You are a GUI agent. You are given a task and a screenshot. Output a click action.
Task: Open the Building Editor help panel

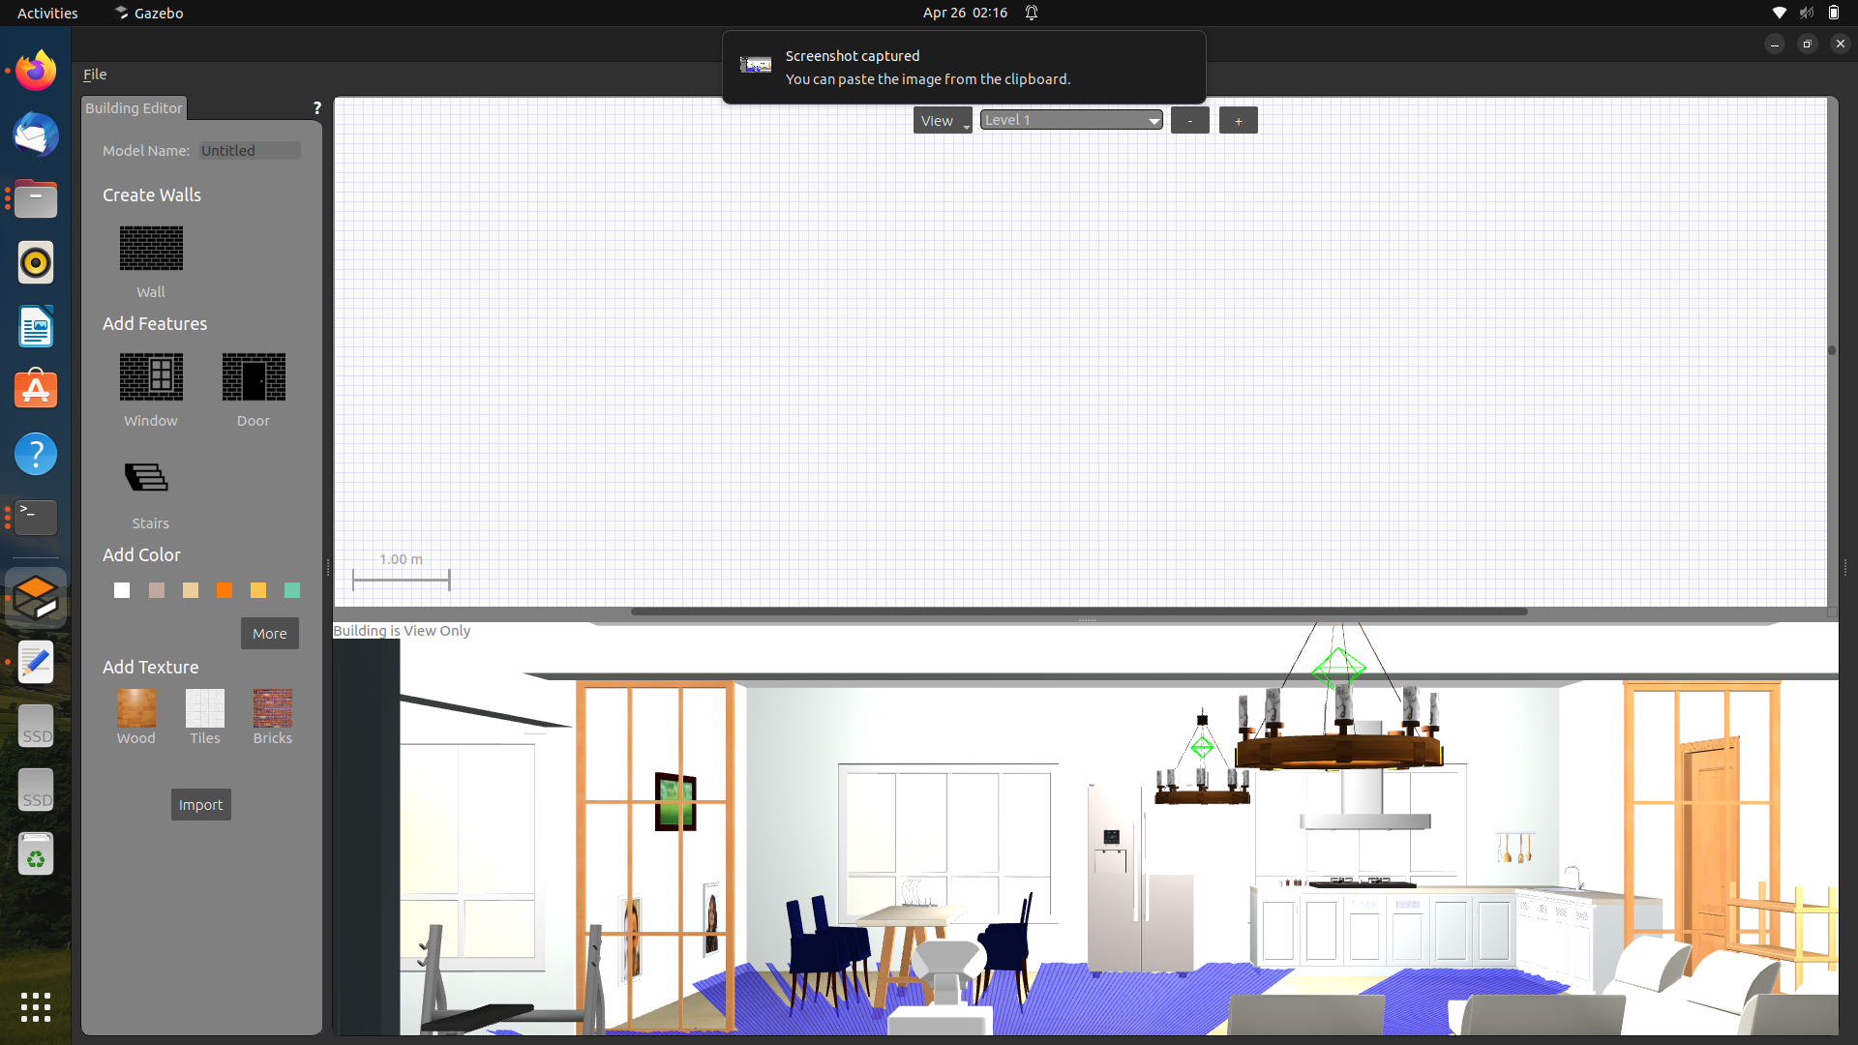[x=316, y=107]
